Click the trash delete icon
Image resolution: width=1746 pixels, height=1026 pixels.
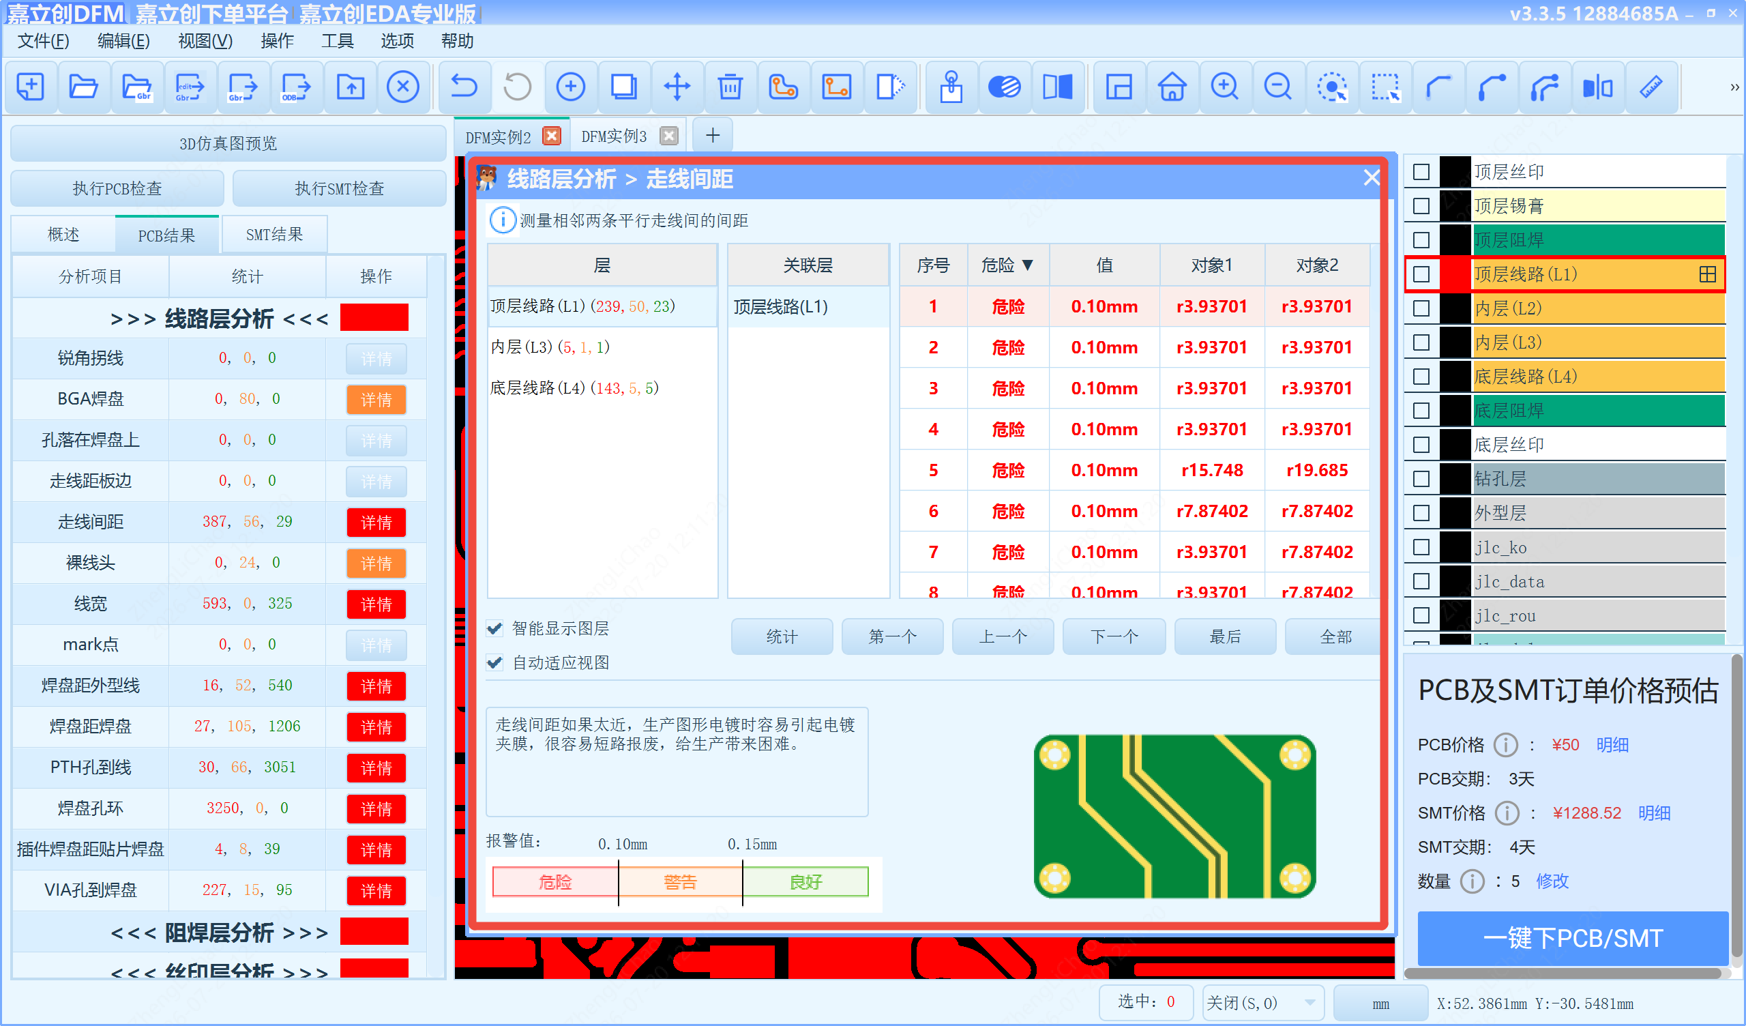tap(730, 87)
